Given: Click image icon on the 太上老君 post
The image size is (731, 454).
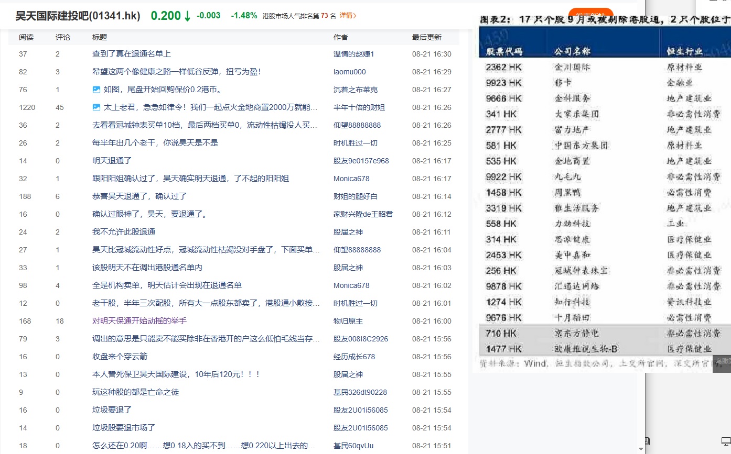Looking at the screenshot, I should click(96, 107).
